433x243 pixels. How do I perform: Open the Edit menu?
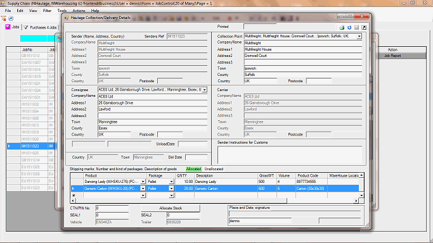[20, 11]
